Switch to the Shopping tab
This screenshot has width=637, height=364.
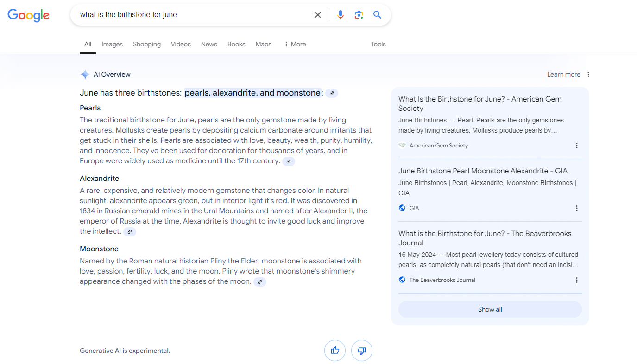147,44
